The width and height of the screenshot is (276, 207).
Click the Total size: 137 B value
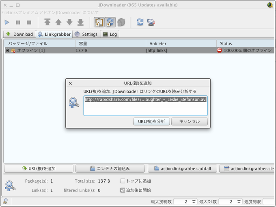[104, 181]
